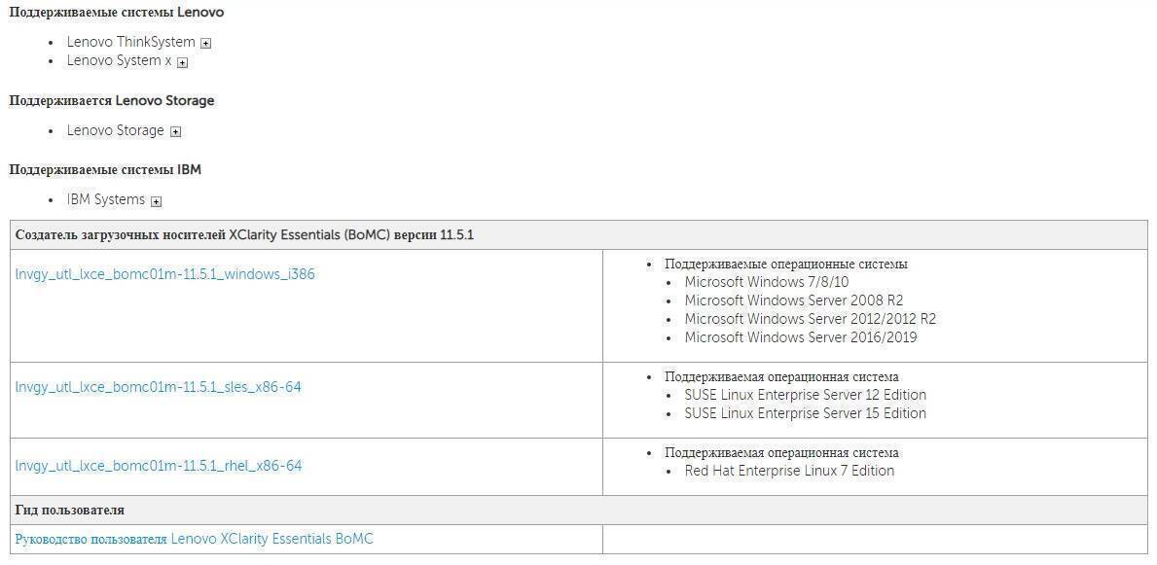The width and height of the screenshot is (1157, 565).
Task: Expand the Lenovo ThinkSystem plus icon
Action: point(206,43)
